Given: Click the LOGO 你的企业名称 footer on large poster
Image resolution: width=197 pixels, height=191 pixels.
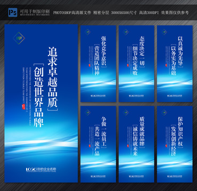Looking at the screenshot, I should pos(41,169).
